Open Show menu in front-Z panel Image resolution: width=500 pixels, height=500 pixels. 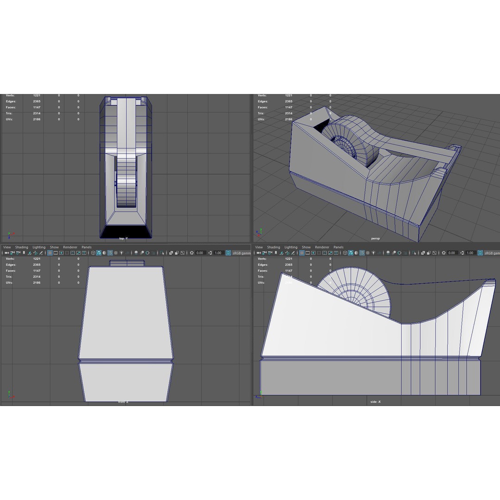[x=54, y=247]
